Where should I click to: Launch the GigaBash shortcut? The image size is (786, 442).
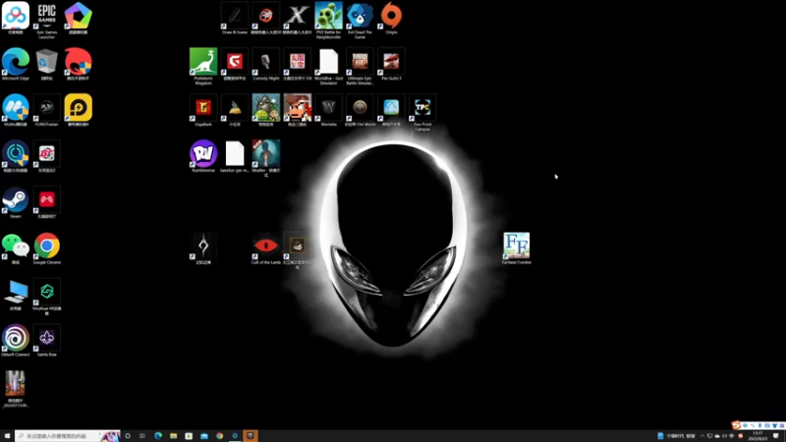203,110
